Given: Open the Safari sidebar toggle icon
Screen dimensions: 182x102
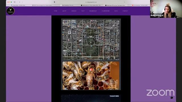Looking at the screenshot, I should click(x=15, y=2).
